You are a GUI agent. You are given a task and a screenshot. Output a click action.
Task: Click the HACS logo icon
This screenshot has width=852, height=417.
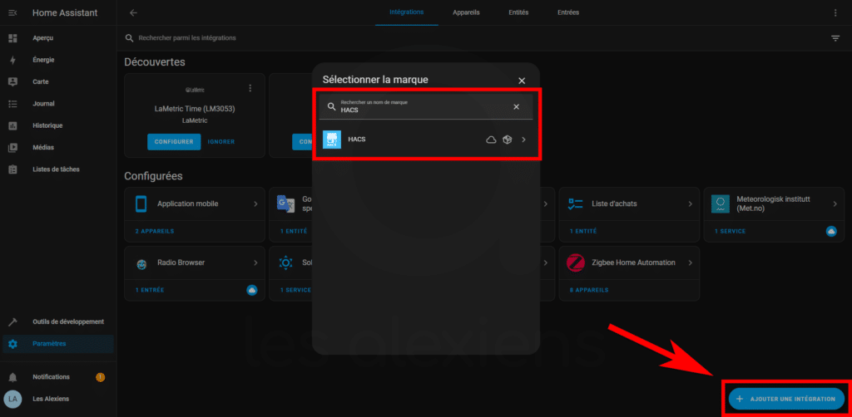coord(332,140)
